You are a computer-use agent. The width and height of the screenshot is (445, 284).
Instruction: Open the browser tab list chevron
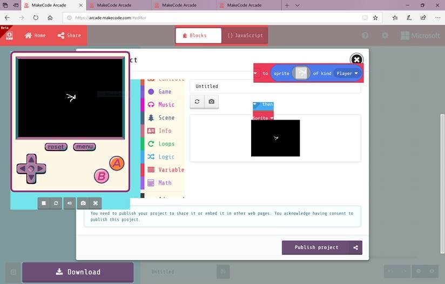coord(298,5)
